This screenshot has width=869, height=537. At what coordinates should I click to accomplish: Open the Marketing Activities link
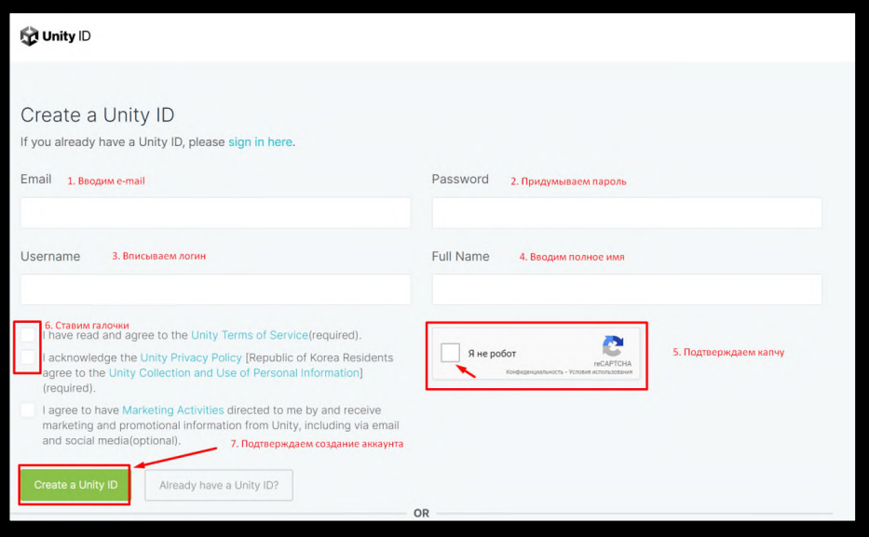click(x=173, y=410)
